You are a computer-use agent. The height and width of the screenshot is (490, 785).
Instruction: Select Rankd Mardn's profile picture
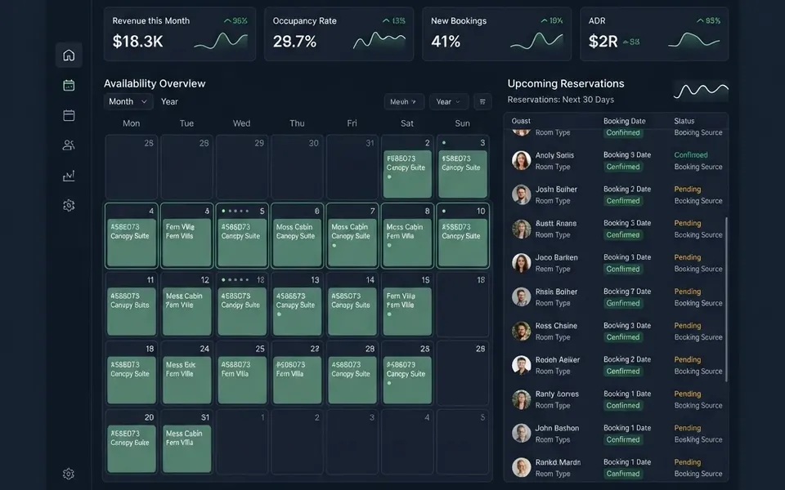tap(521, 467)
